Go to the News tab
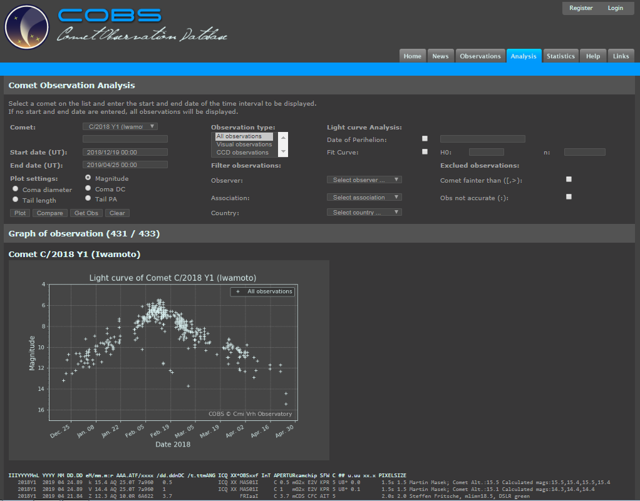 point(440,56)
